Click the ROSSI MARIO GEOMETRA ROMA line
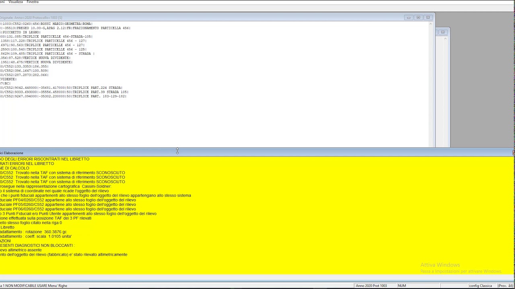The image size is (515, 289). (46, 24)
